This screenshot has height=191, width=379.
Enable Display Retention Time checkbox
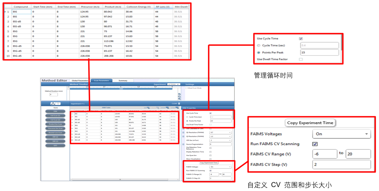pyautogui.click(x=211, y=152)
